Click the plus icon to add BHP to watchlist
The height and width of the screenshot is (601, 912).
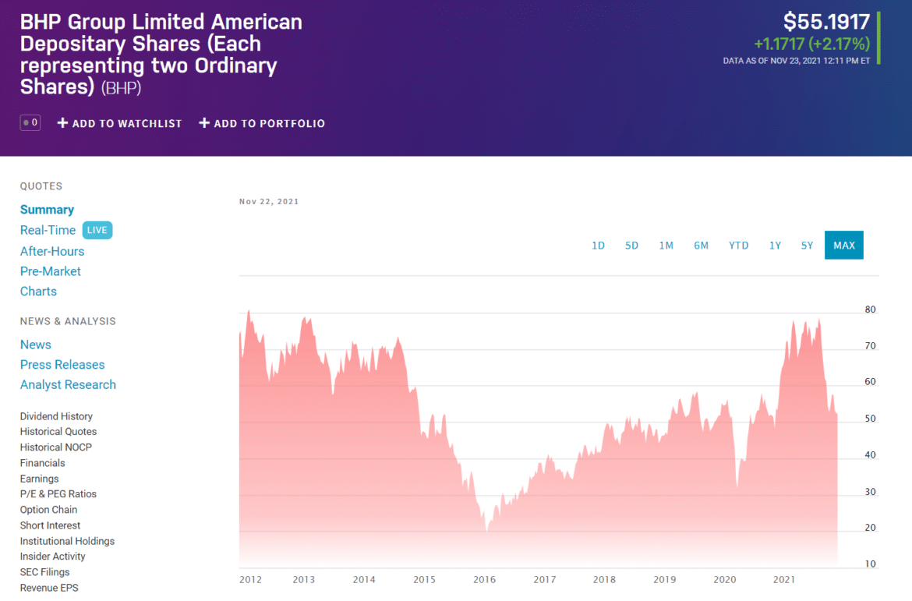coord(62,122)
